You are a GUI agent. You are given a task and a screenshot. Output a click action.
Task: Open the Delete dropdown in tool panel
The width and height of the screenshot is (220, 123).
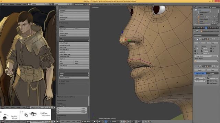(x=74, y=73)
